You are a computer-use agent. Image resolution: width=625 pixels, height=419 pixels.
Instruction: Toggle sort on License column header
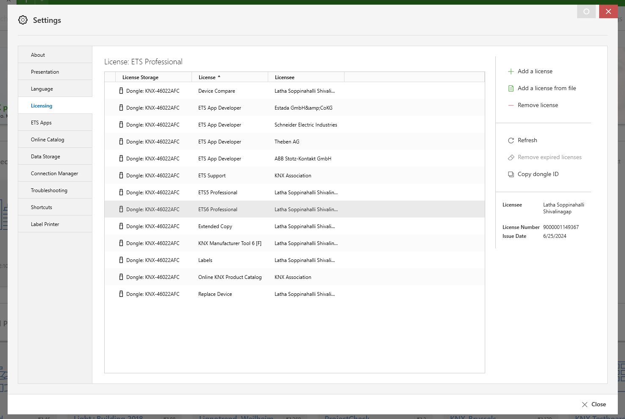coord(230,77)
